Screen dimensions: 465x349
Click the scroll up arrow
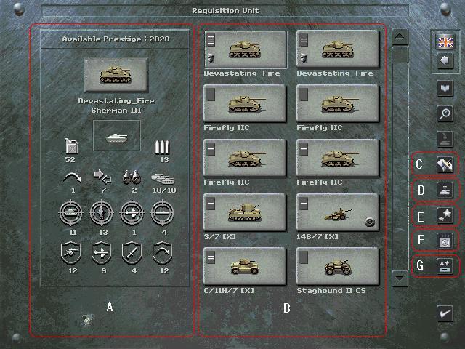tap(400, 37)
